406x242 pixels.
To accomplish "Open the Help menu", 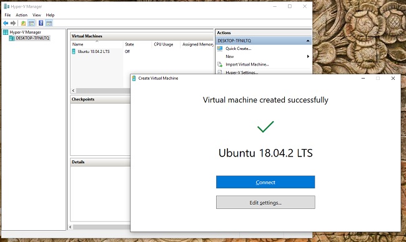I will click(x=50, y=15).
